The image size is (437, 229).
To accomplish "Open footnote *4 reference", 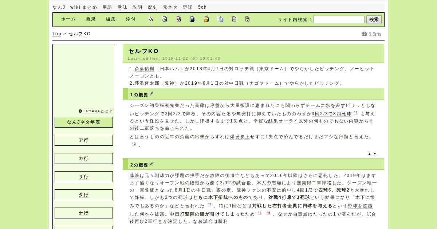I will pos(259,213).
